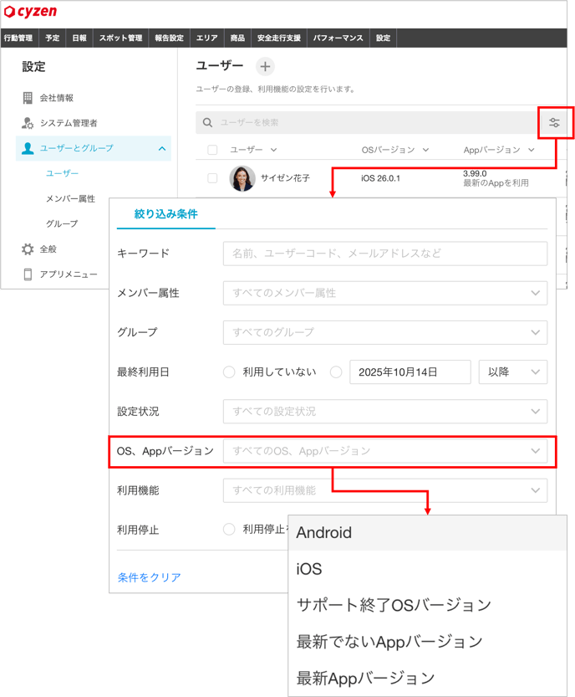575x697 pixels.
Task: Collapse the ユーザーとグループ section
Action: pos(161,149)
